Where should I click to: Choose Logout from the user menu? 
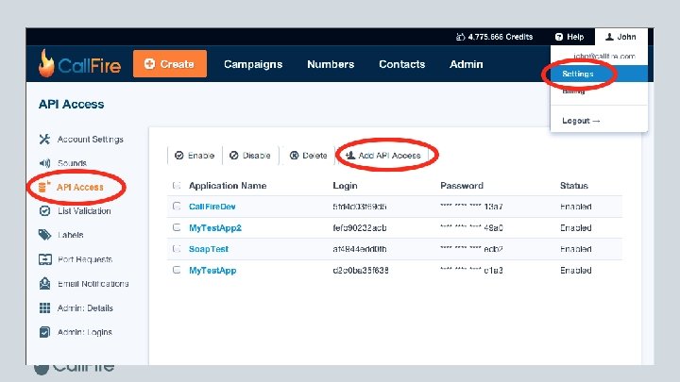pyautogui.click(x=581, y=121)
